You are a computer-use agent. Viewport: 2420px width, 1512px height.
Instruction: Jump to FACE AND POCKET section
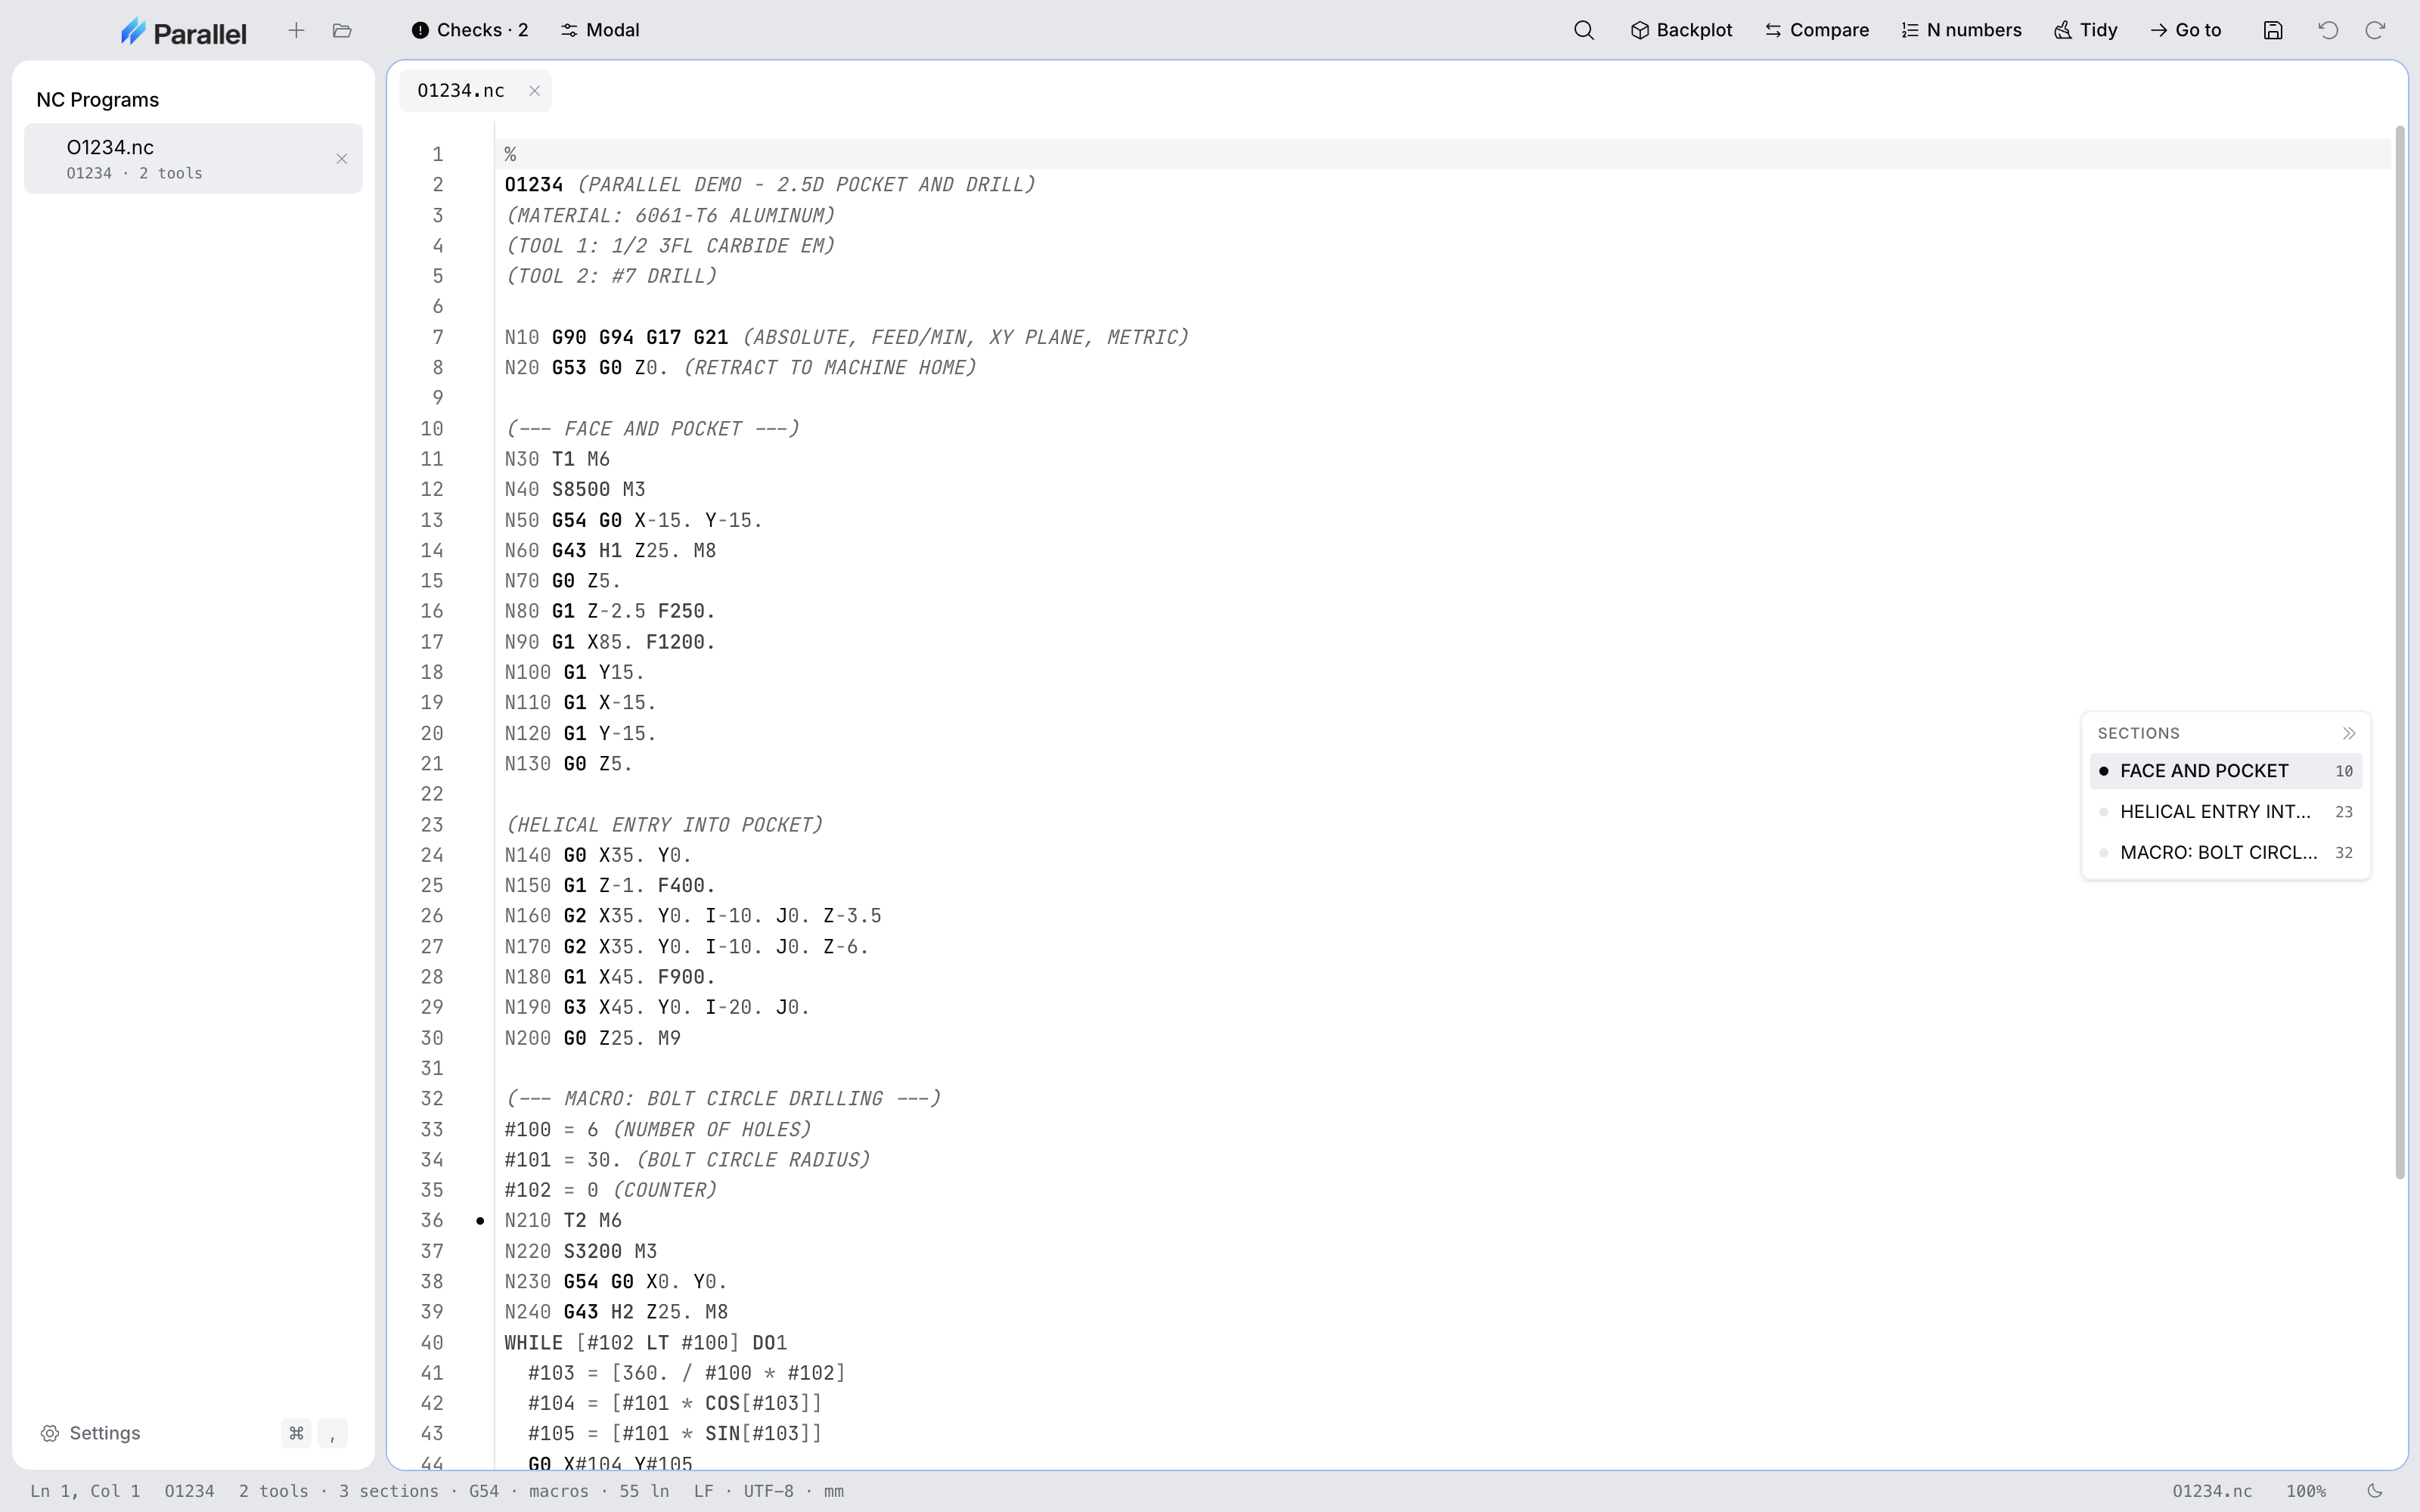coord(2226,771)
